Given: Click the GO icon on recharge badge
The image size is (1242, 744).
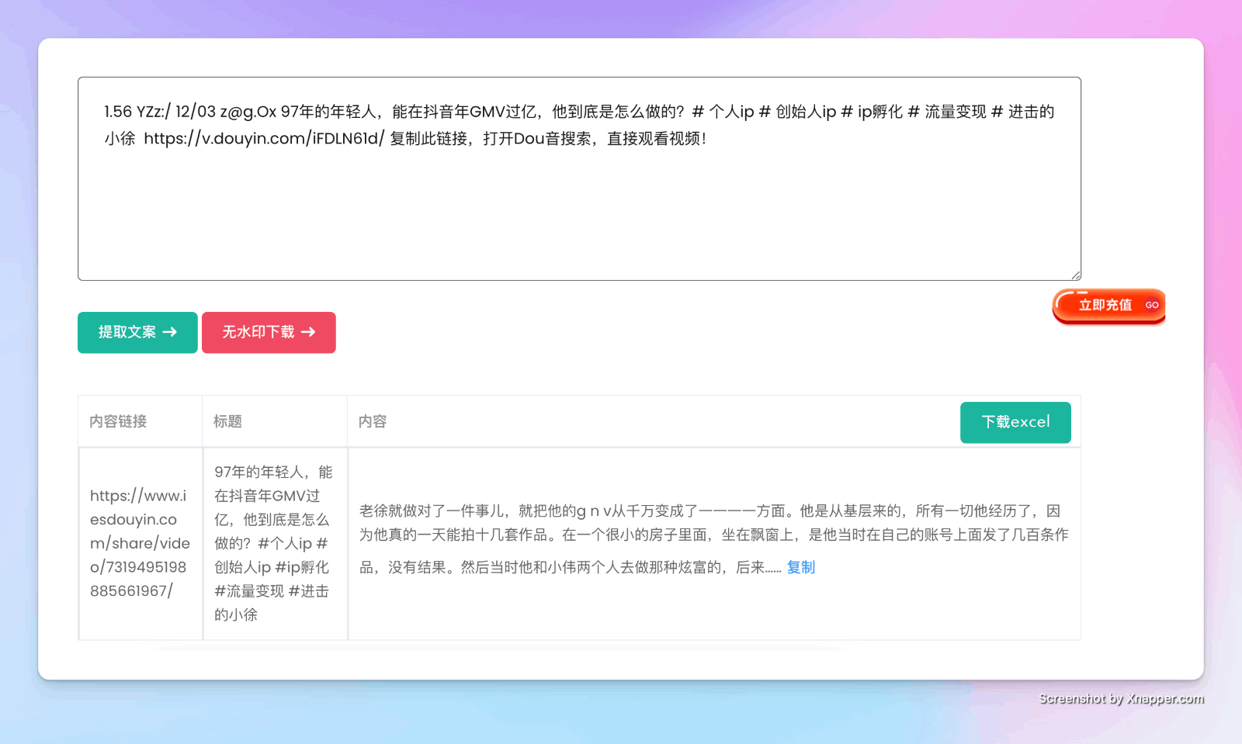Looking at the screenshot, I should [1152, 306].
